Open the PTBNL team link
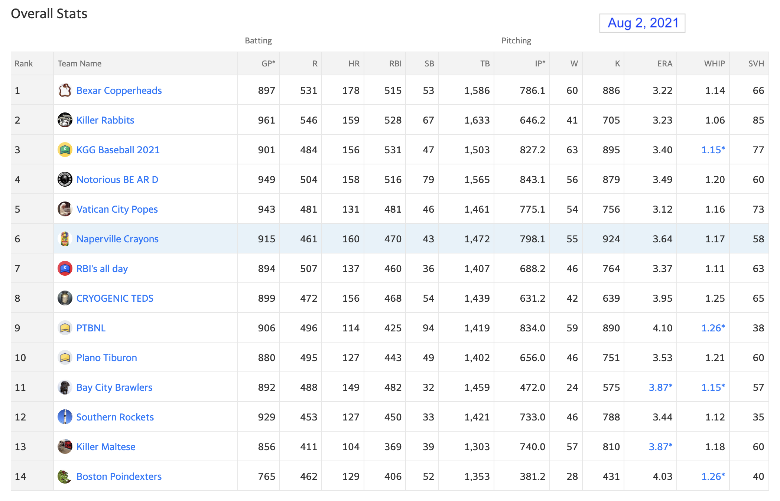The height and width of the screenshot is (501, 780). pyautogui.click(x=91, y=328)
